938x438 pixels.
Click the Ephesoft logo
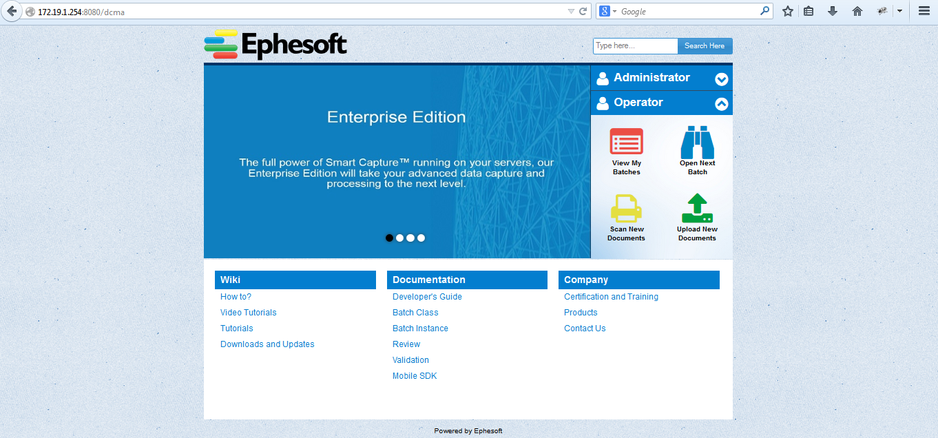pyautogui.click(x=275, y=45)
